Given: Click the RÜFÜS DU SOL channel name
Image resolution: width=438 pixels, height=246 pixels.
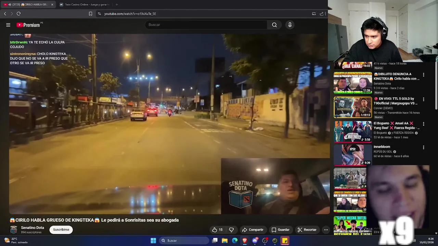Looking at the screenshot, I should point(383,152).
